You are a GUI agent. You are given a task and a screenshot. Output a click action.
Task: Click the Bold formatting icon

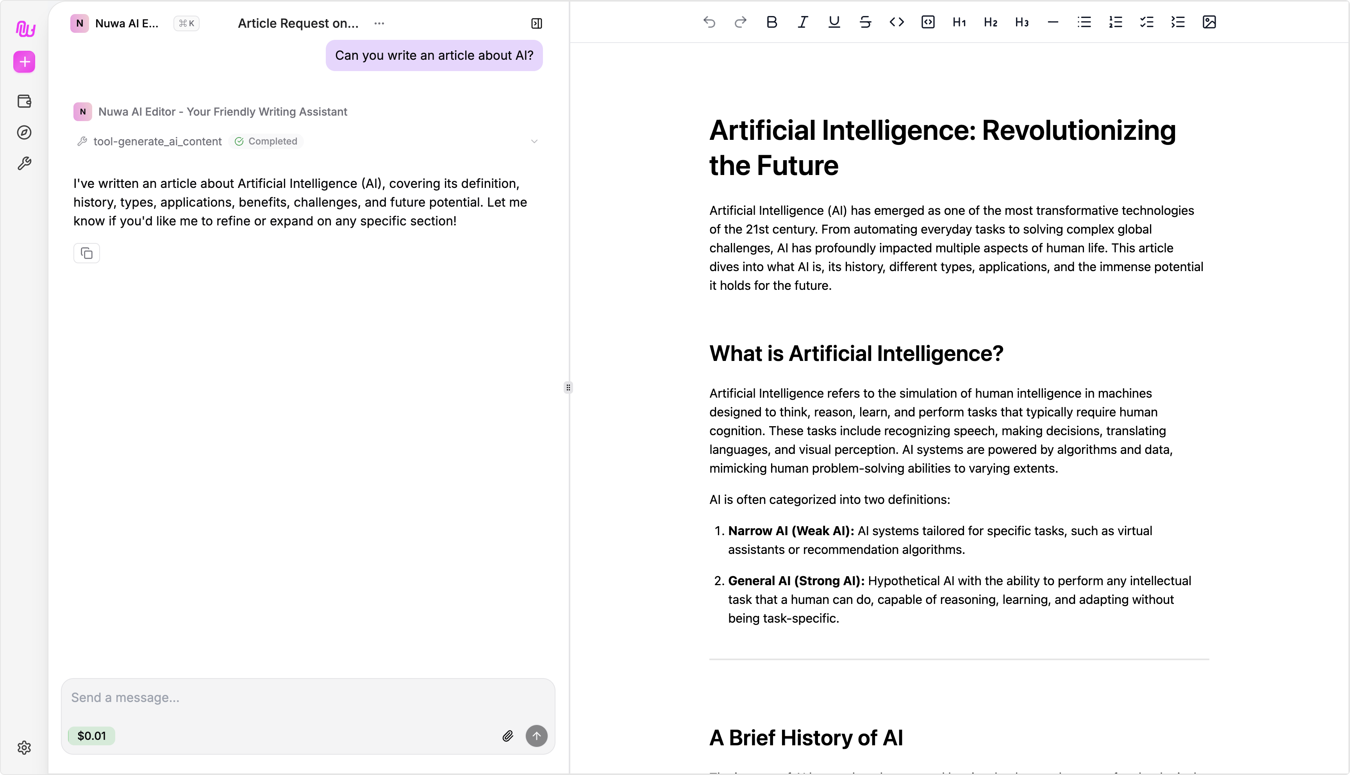click(x=771, y=22)
